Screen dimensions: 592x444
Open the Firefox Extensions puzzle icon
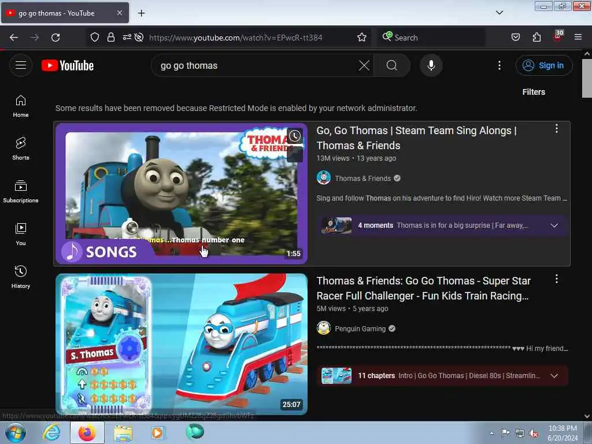536,38
